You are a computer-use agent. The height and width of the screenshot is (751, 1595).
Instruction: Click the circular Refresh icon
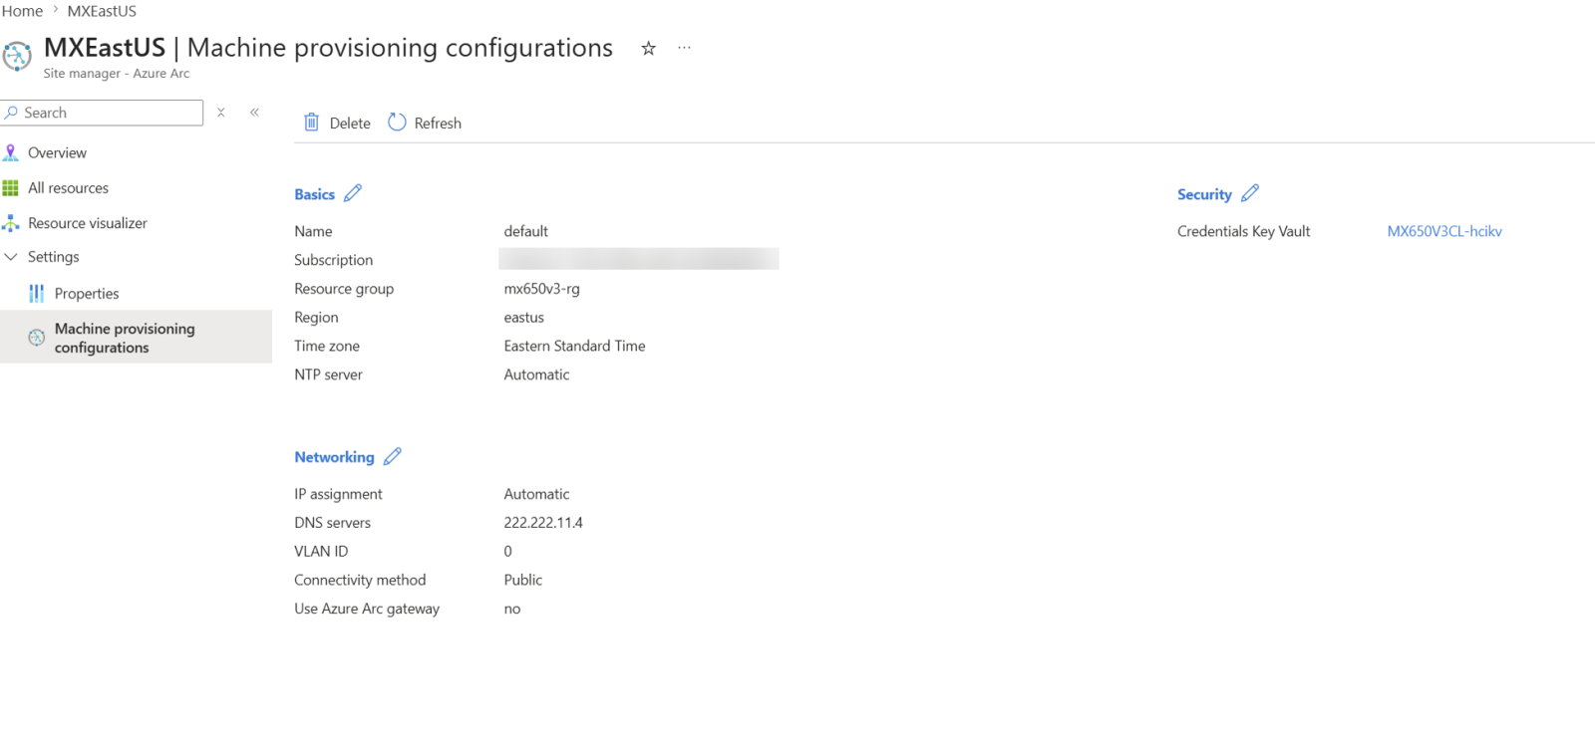pos(397,123)
